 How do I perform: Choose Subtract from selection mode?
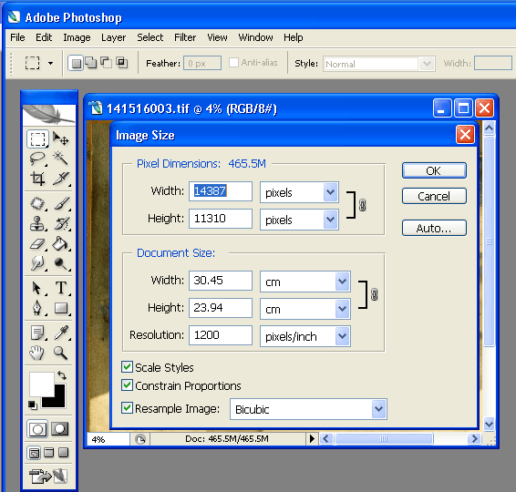click(x=106, y=63)
